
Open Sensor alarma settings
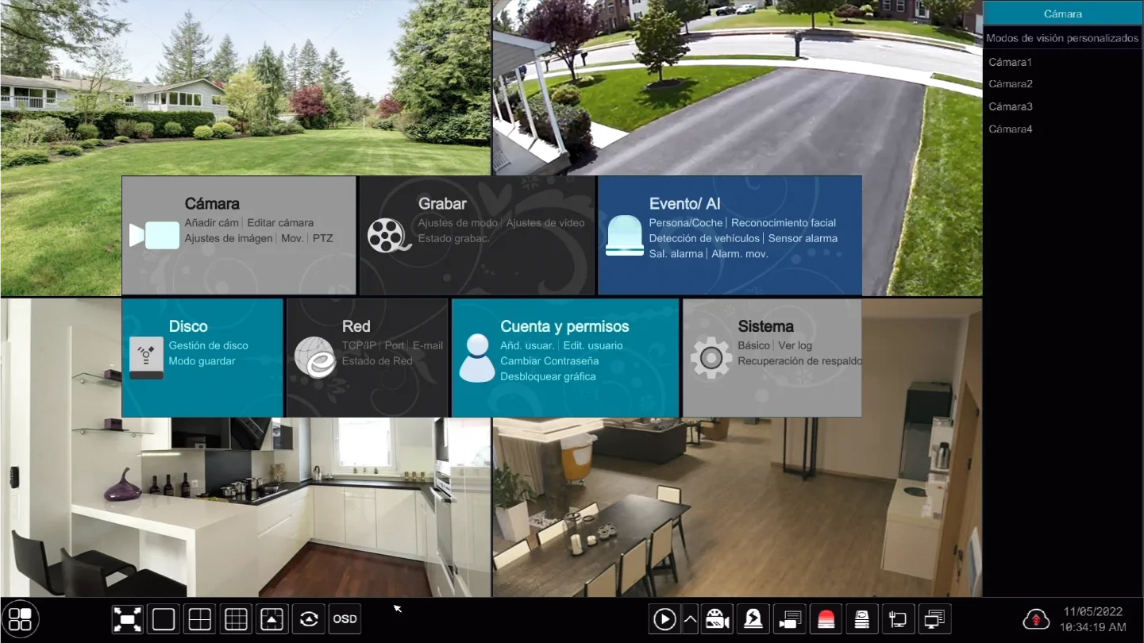coord(803,238)
